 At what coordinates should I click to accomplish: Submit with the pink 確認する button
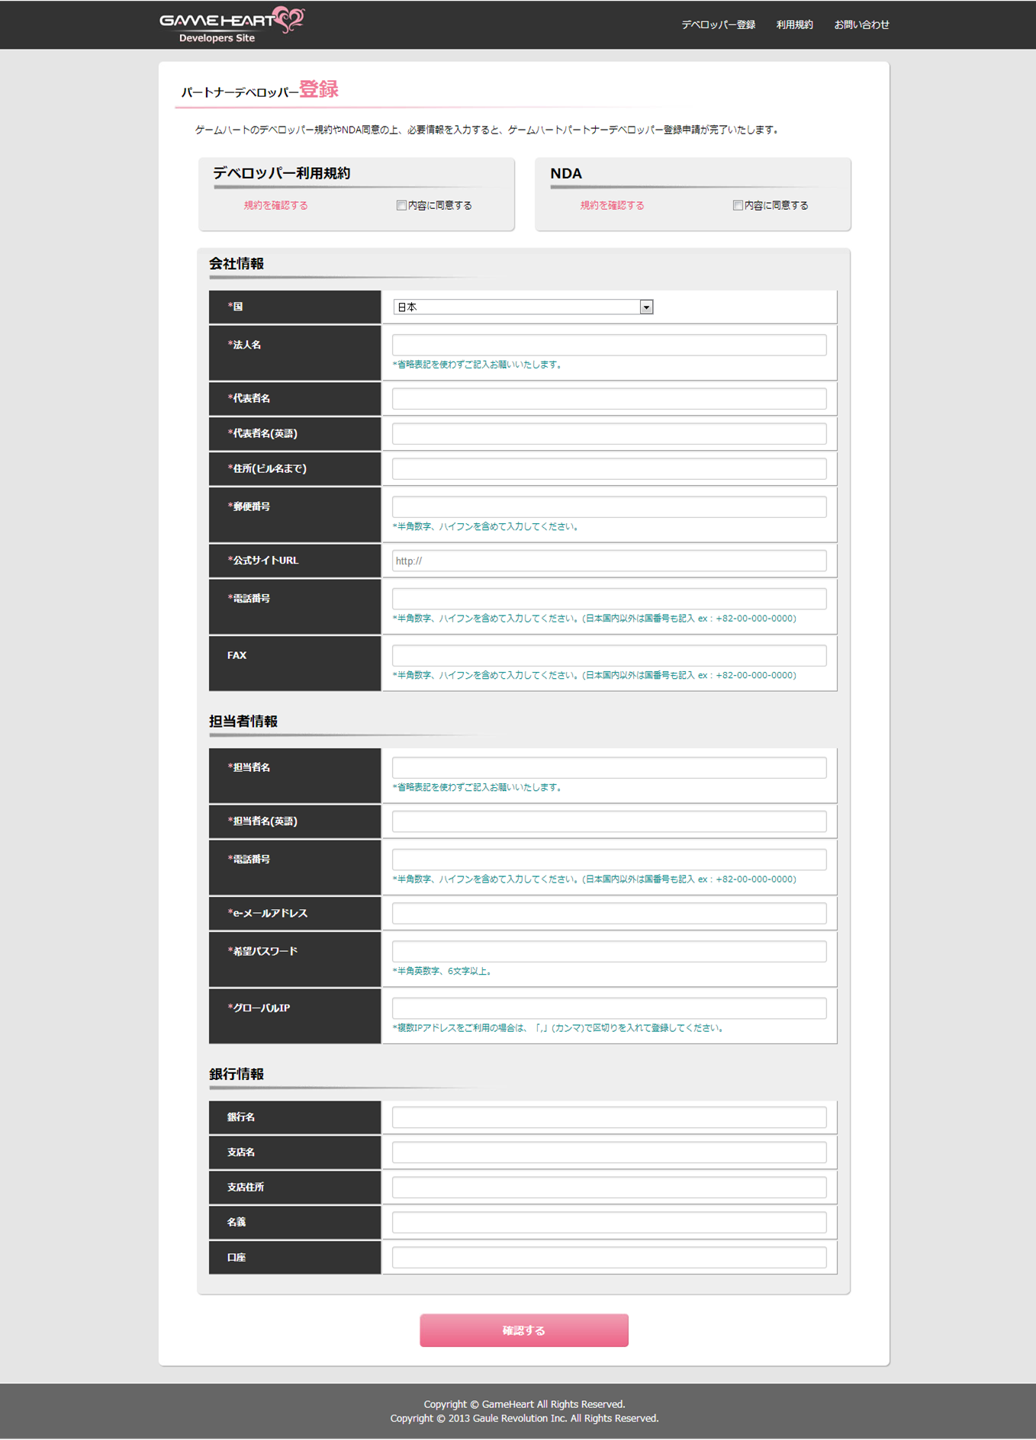(x=524, y=1330)
